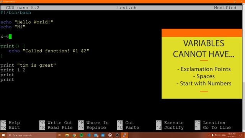Click the closing brace of print function

[x=2, y=56]
